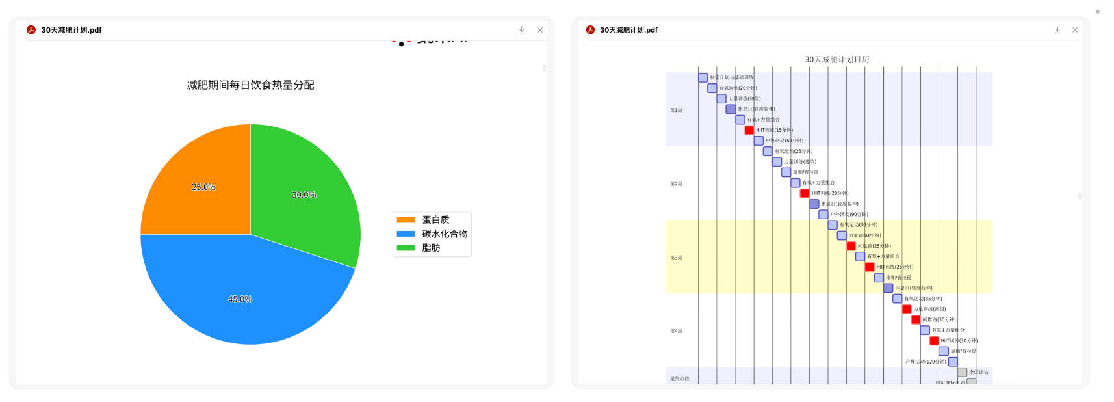Download the PDF in the calendar chart panel
The height and width of the screenshot is (402, 1114).
1057,30
